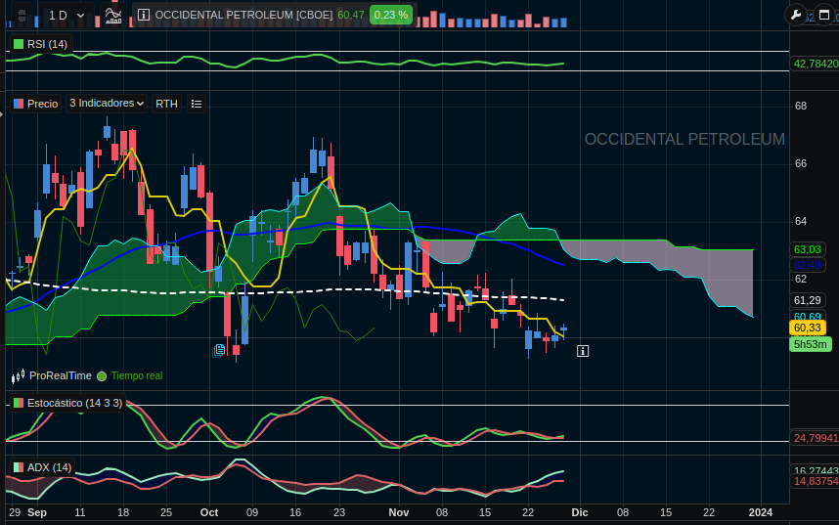Click the yellow 60,33 price axis label
The height and width of the screenshot is (525, 839).
point(808,328)
